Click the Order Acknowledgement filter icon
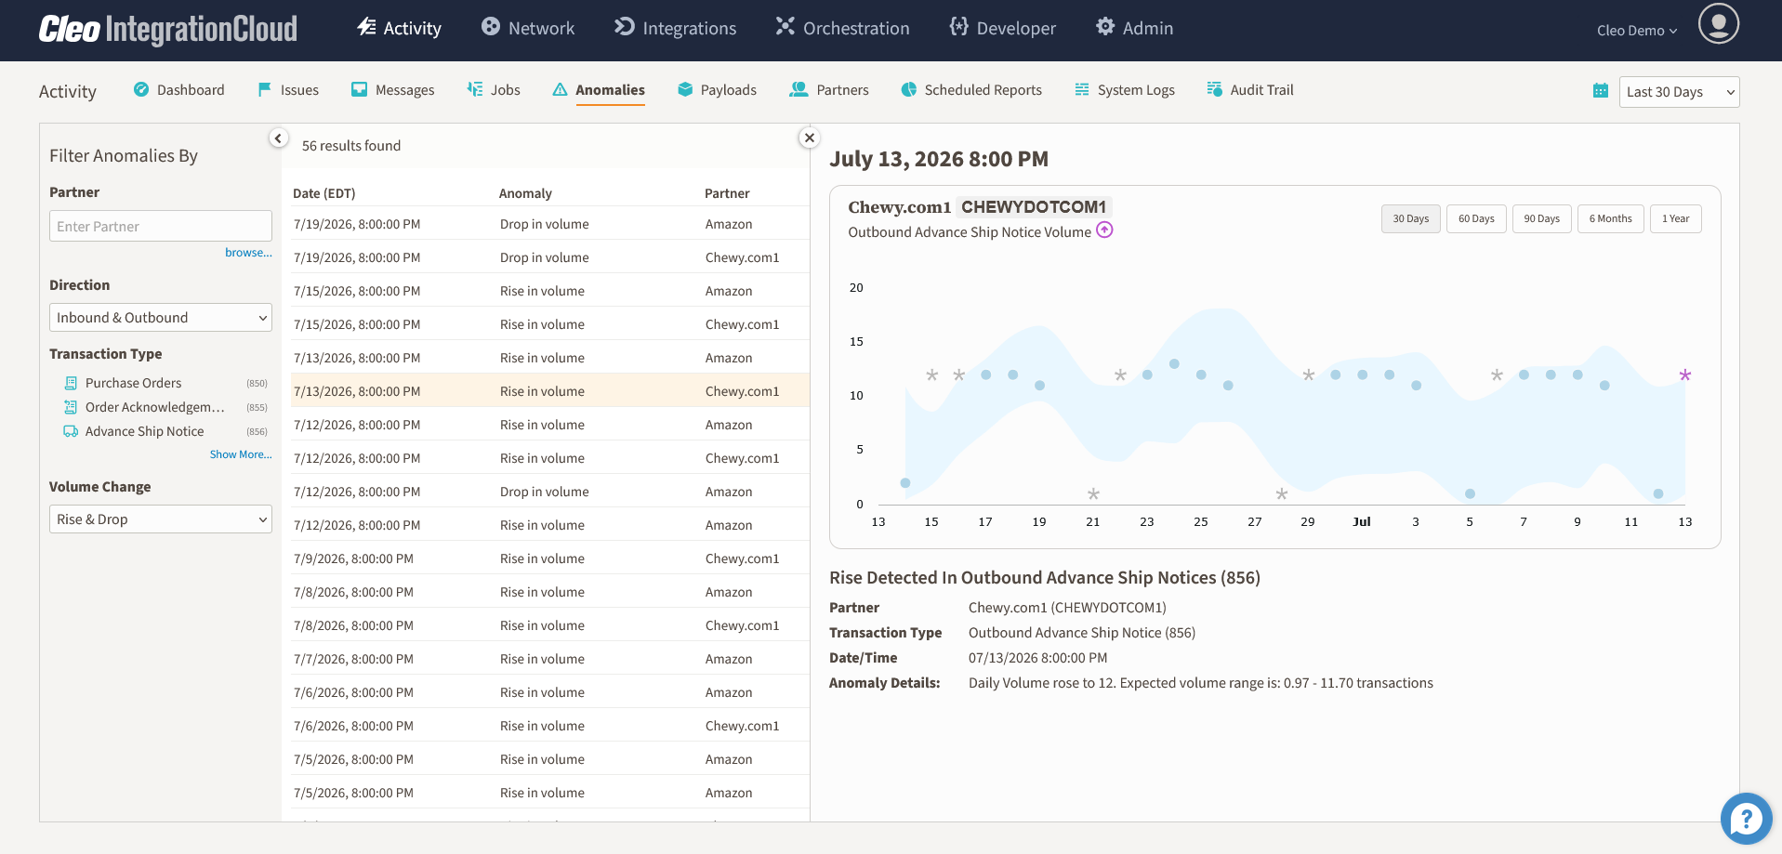 pyautogui.click(x=71, y=407)
